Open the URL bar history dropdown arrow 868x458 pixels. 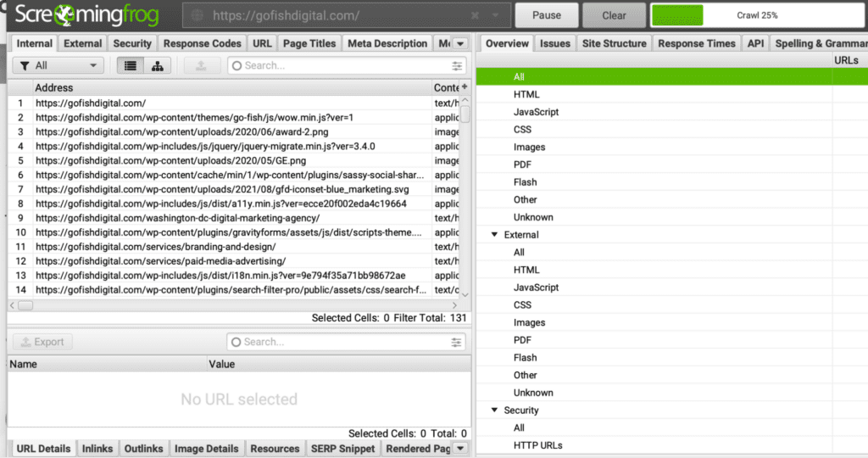(495, 15)
